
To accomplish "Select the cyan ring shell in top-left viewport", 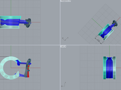I will 10,17.
